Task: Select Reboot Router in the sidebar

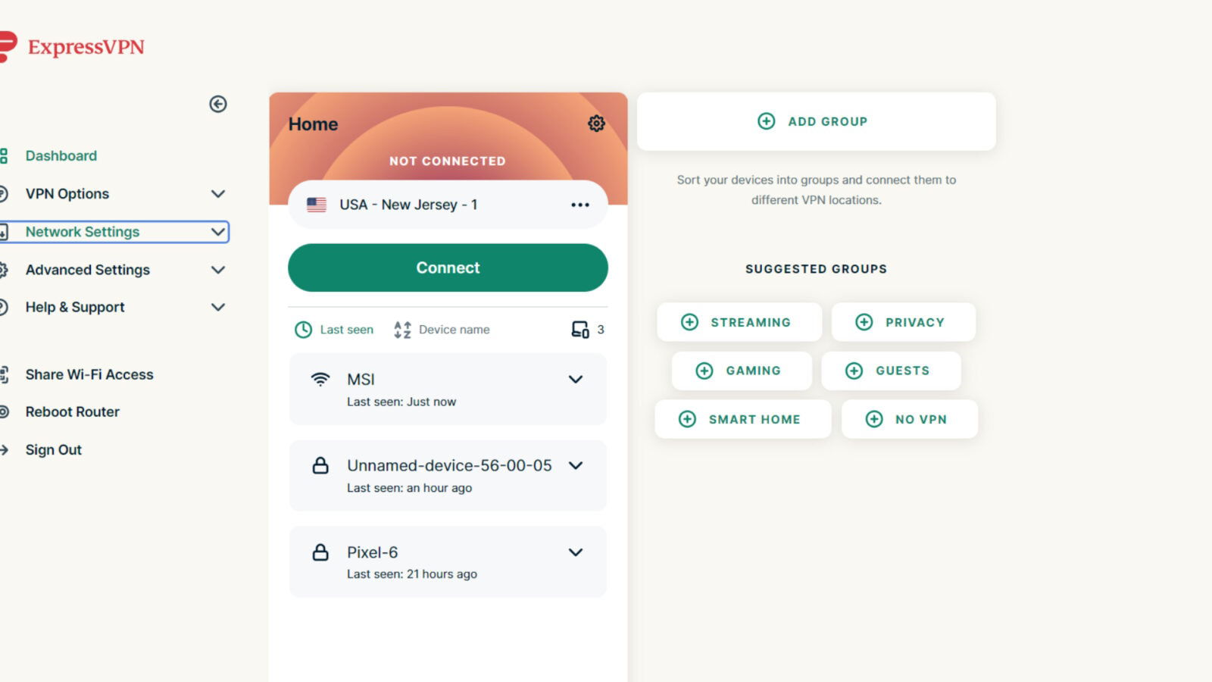Action: click(x=73, y=412)
